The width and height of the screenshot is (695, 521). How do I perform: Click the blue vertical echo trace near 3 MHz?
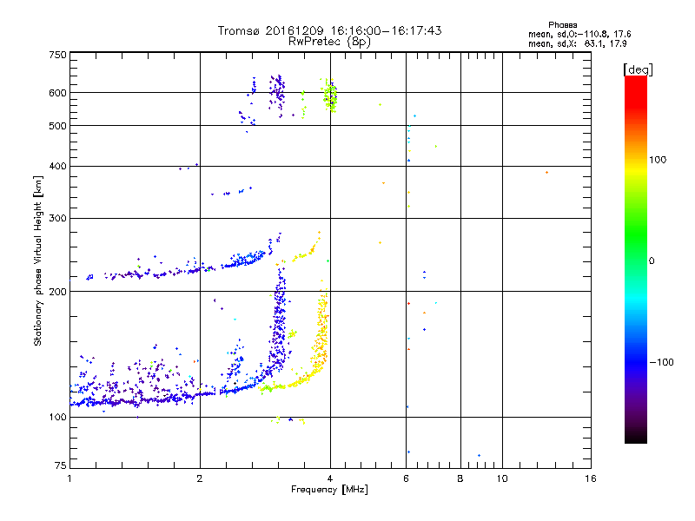click(279, 319)
